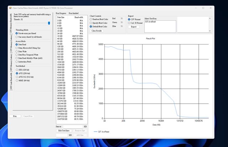Switch to CPU Memory Latency tab
The width and height of the screenshot is (228, 147).
(11, 45)
